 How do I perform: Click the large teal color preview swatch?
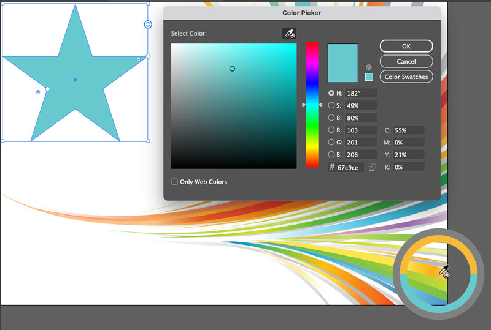coord(342,63)
